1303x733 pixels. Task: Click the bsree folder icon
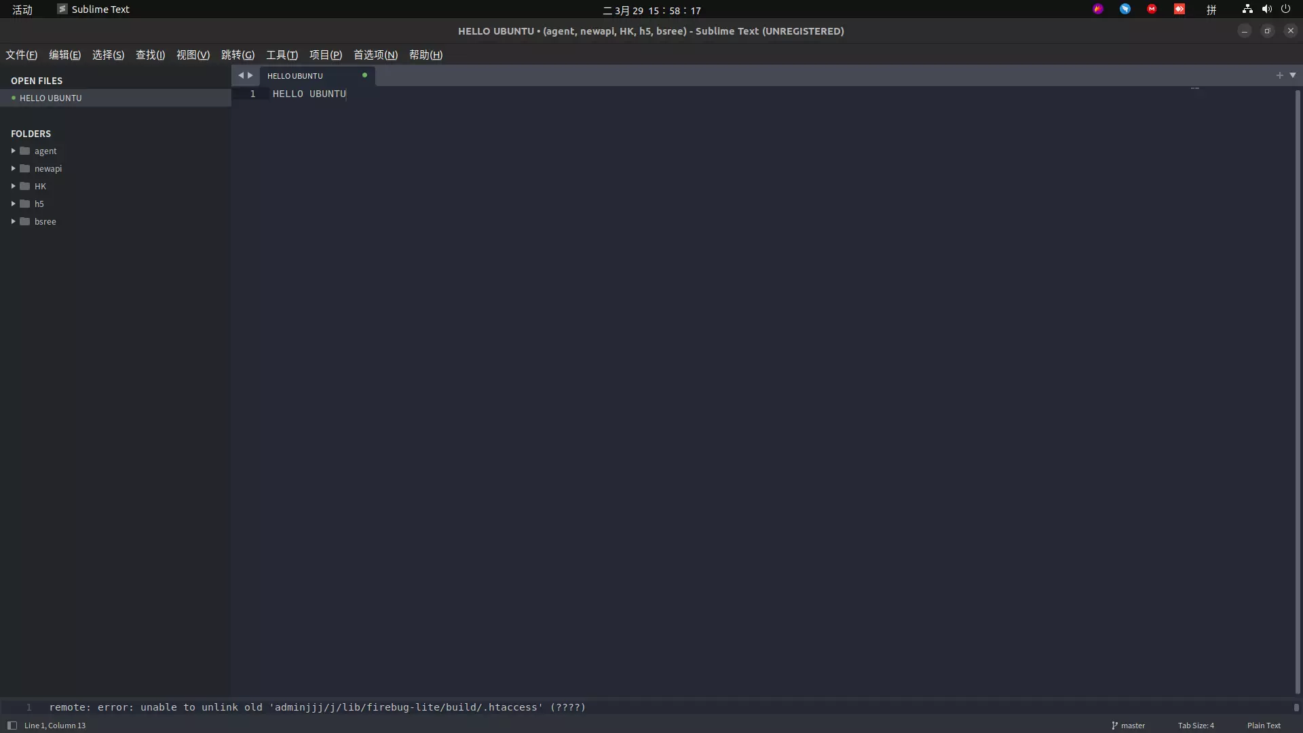click(x=25, y=221)
